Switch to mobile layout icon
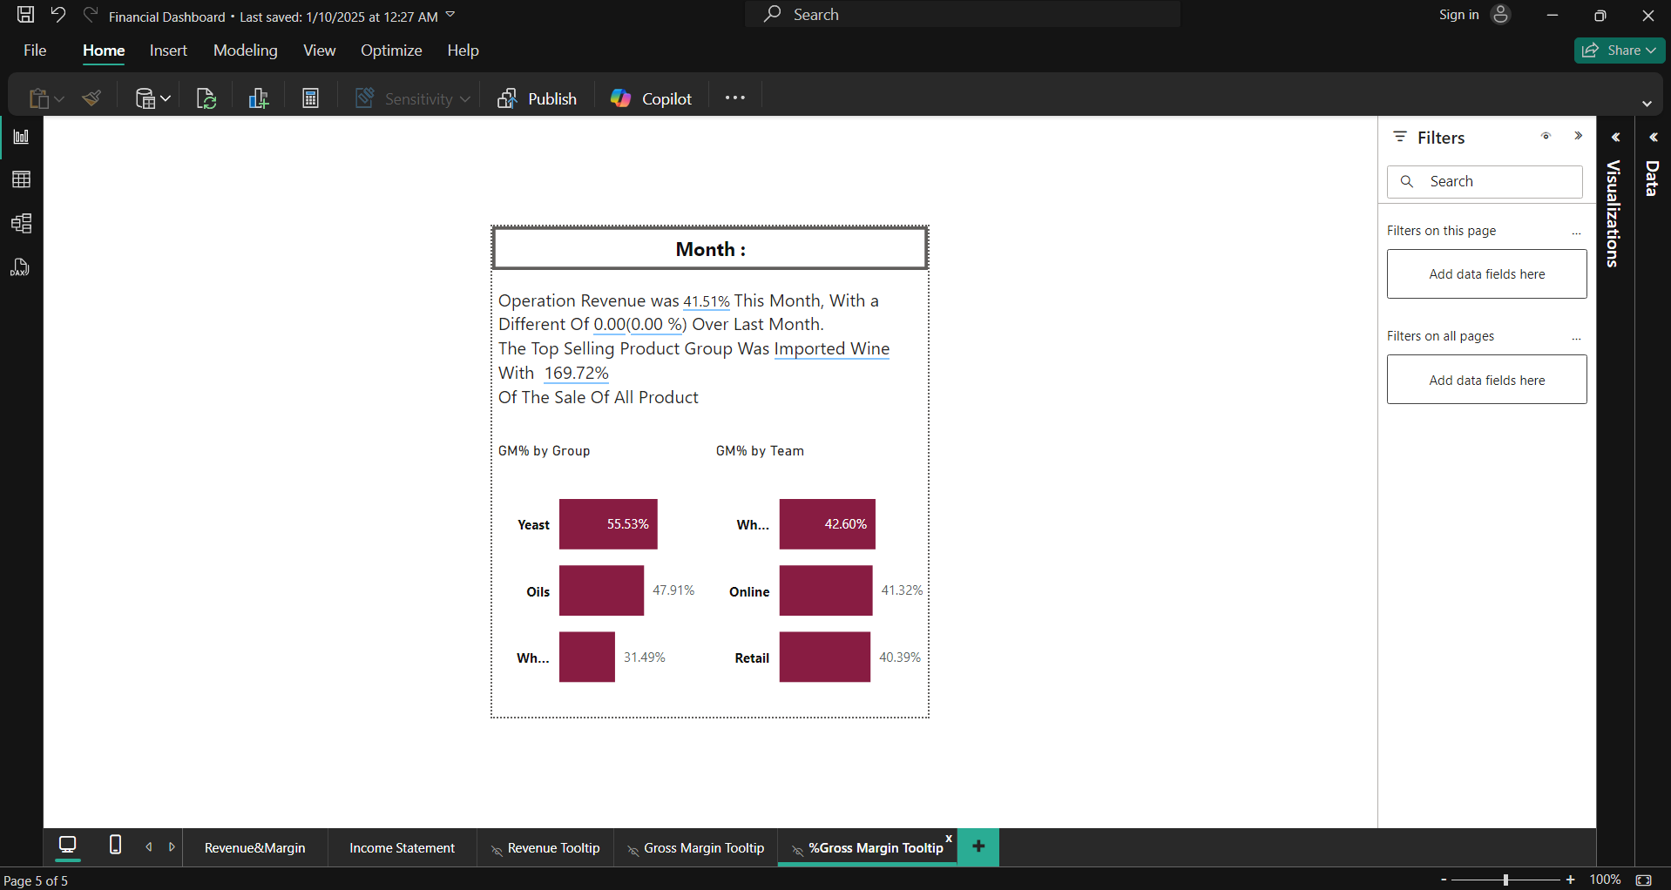This screenshot has width=1671, height=890. click(115, 845)
